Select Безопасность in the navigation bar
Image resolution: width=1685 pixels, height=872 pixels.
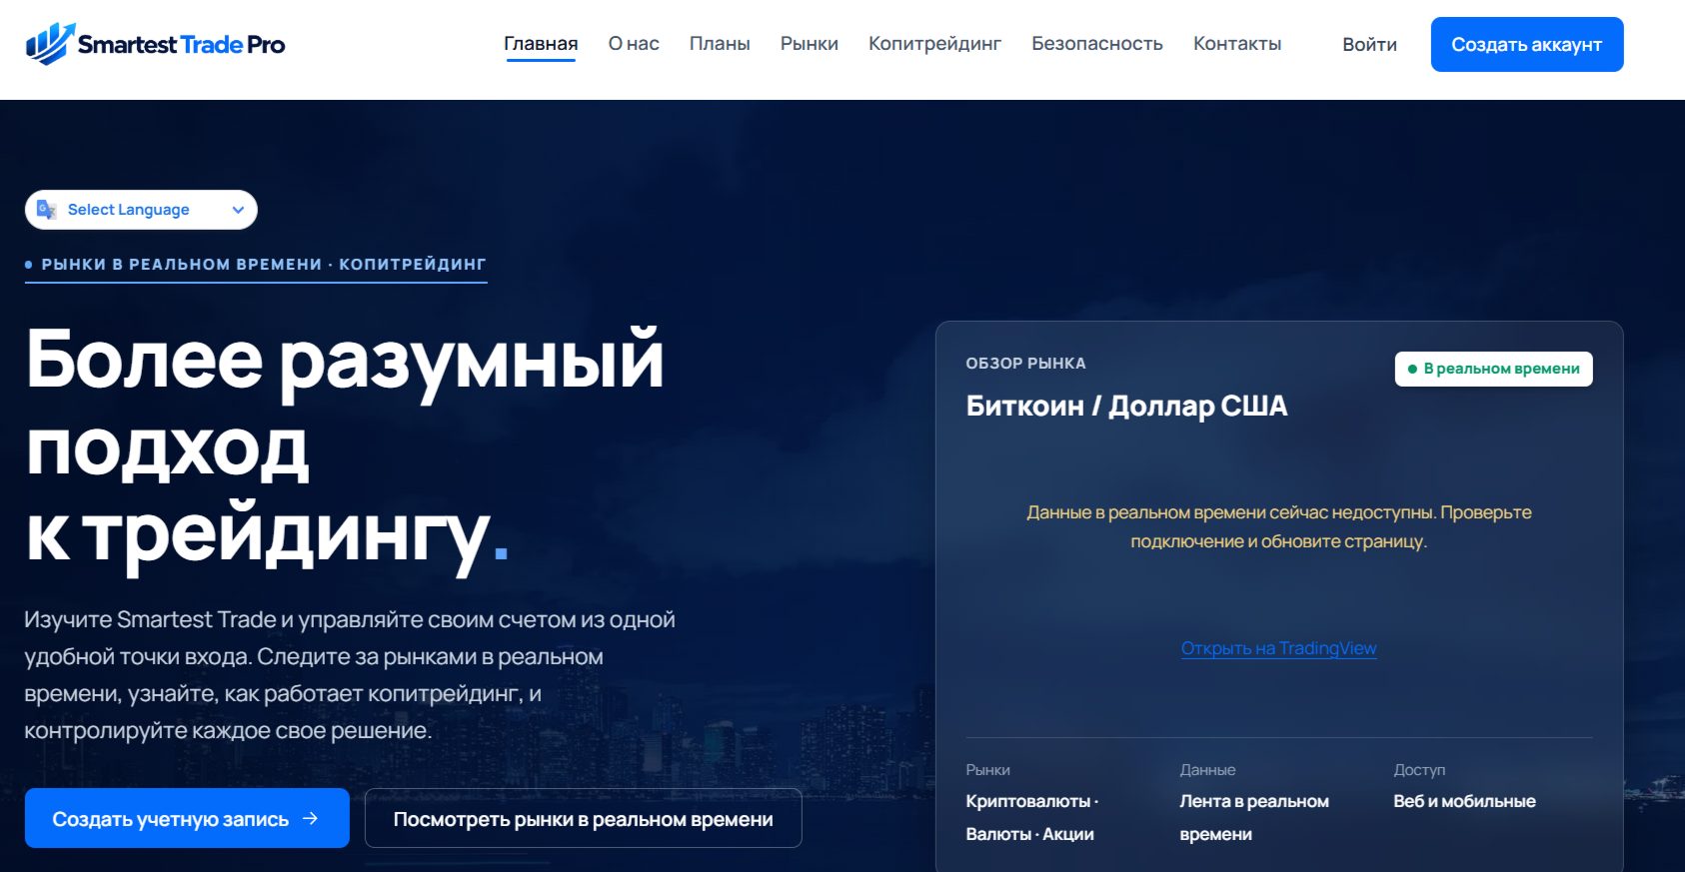(x=1097, y=44)
